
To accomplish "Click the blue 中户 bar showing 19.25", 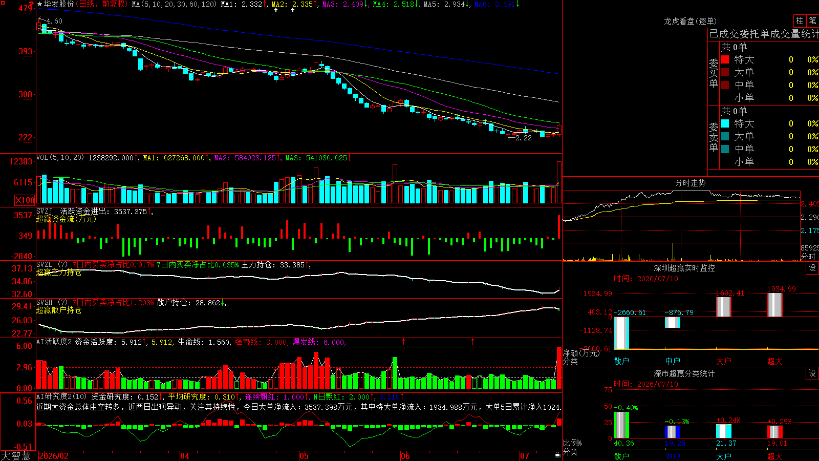I will 673,432.
